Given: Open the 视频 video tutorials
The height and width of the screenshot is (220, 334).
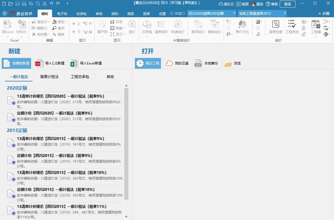Looking at the screenshot, I should click(x=243, y=4).
